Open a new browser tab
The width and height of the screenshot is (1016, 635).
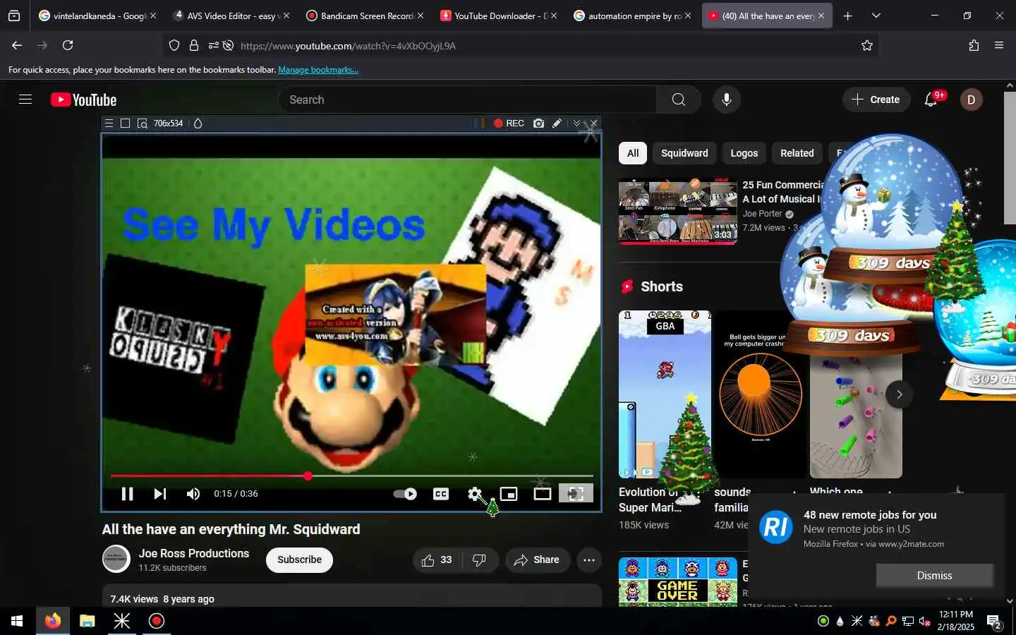847,16
